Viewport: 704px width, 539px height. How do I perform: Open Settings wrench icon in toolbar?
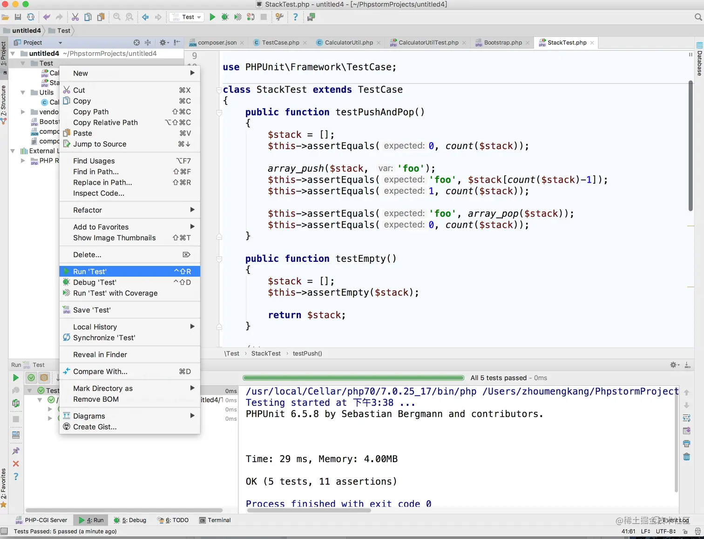coord(279,17)
